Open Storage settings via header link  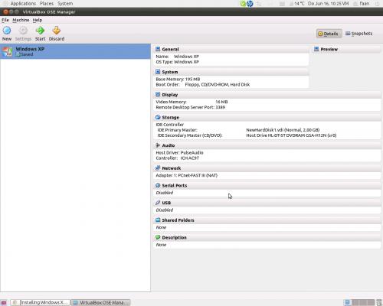point(171,117)
